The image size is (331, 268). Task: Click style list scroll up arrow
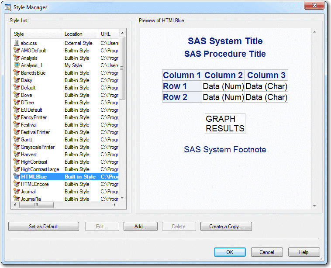122,33
